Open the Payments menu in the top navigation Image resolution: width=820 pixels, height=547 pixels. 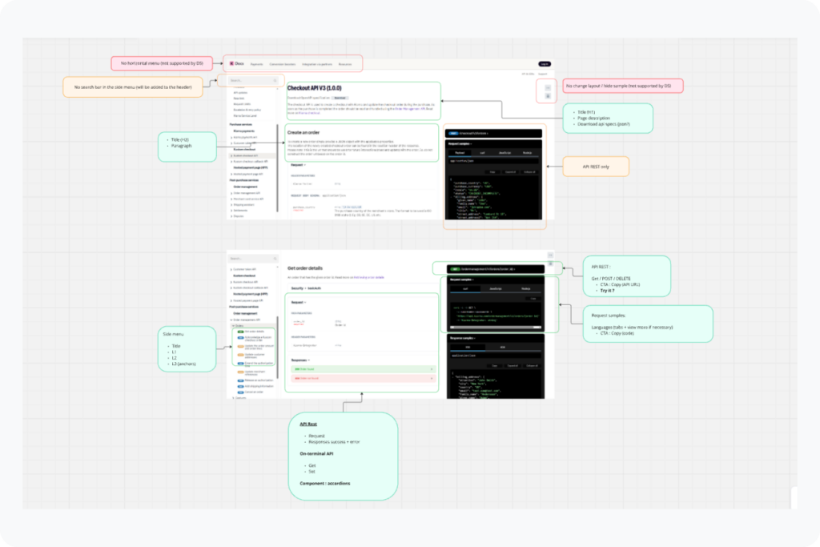[x=256, y=64]
